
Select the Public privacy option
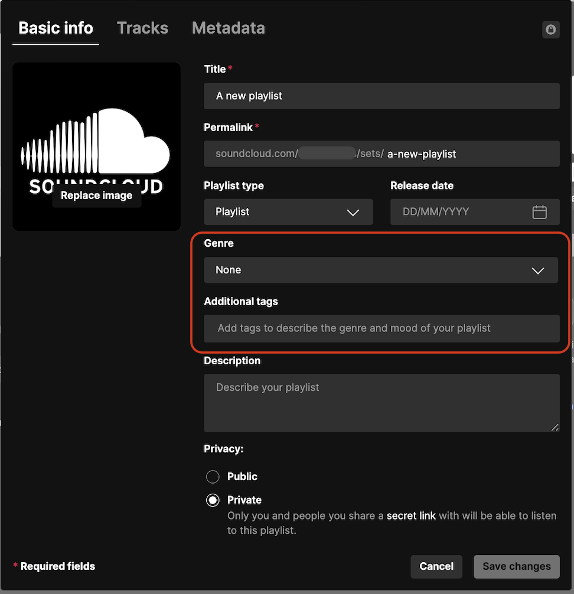pos(213,476)
